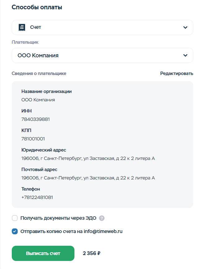Click the phone number +78122481081
This screenshot has height=269, width=206.
[37, 197]
